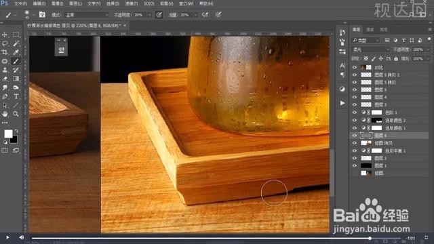This screenshot has width=434, height=244.
Task: Open the flow value dropdown
Action: coord(196,15)
